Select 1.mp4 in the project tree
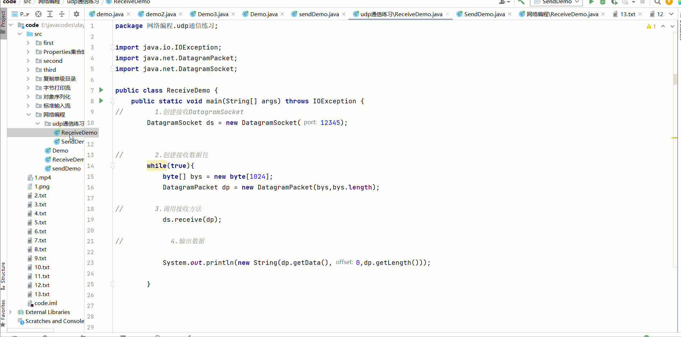 click(43, 177)
